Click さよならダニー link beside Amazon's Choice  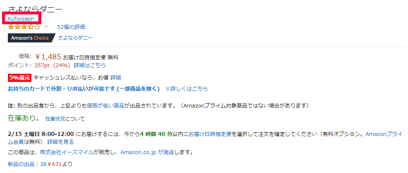pos(75,38)
